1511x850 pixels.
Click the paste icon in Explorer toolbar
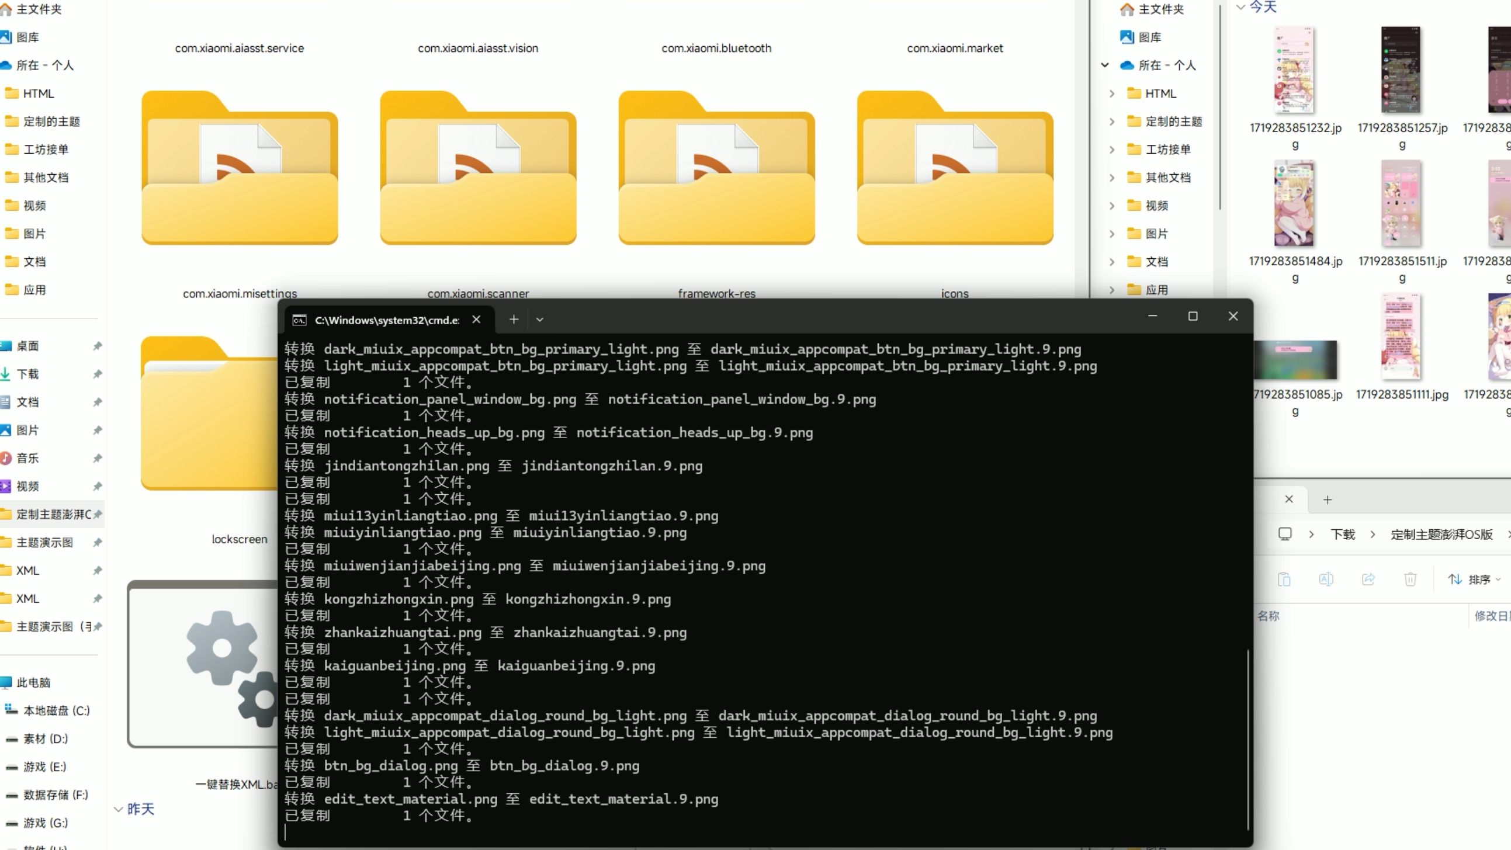(1283, 580)
